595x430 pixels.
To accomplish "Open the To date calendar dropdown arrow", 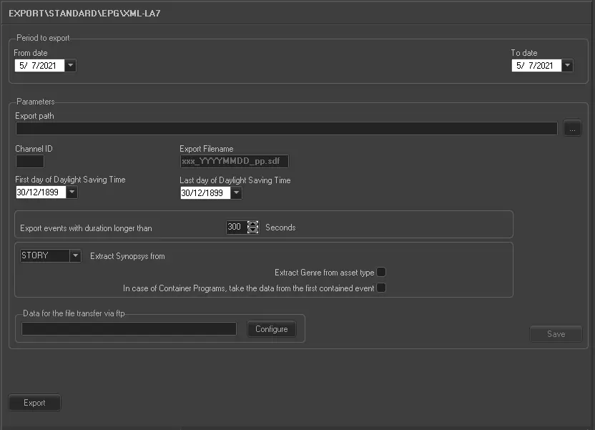I will click(567, 66).
